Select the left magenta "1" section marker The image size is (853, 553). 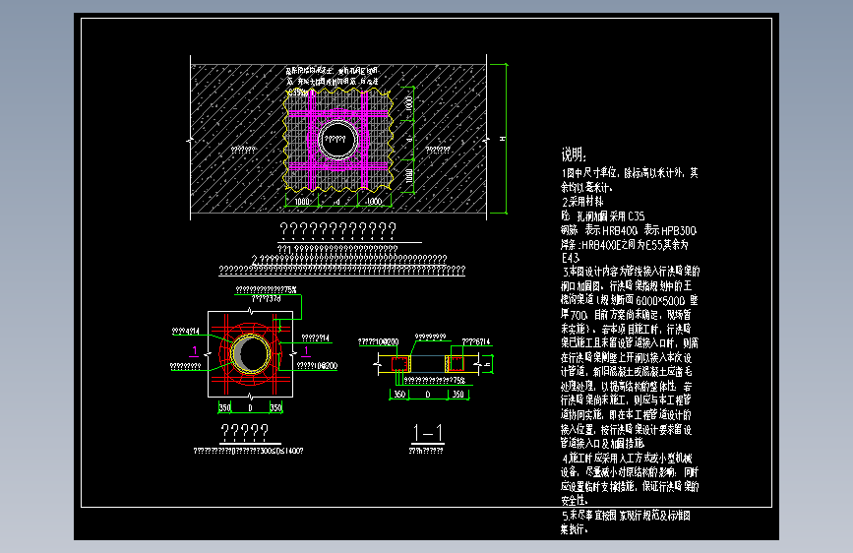[194, 351]
